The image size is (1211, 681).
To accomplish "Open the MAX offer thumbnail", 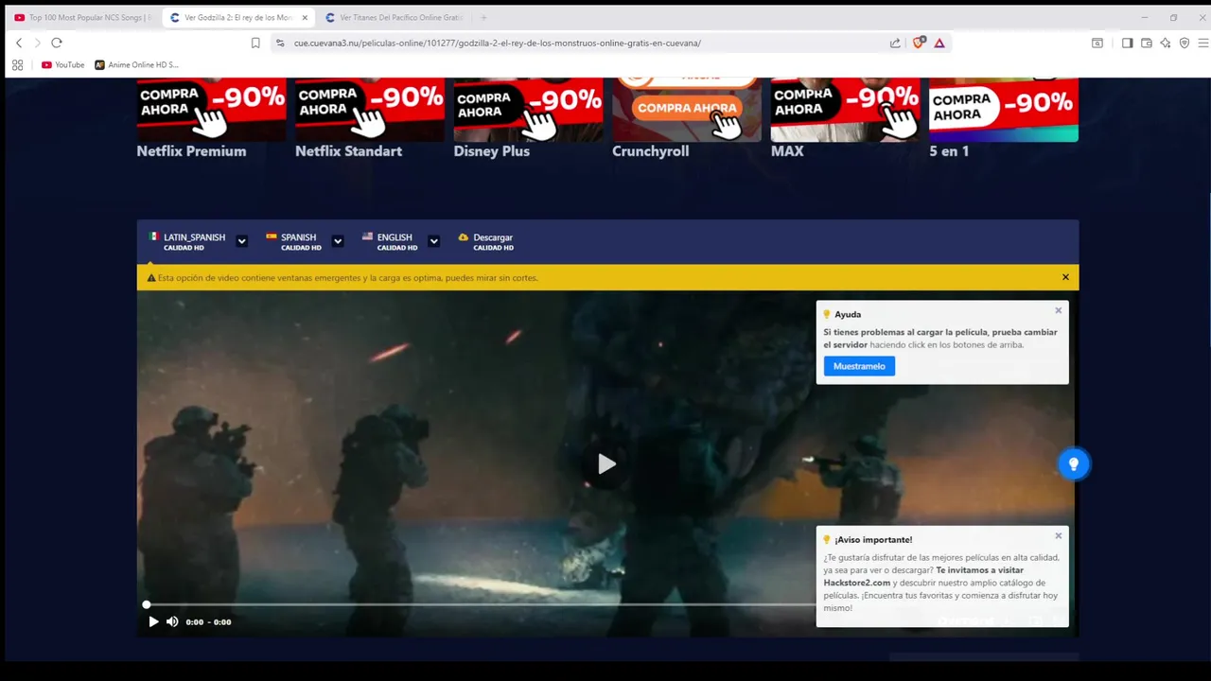I will [x=845, y=110].
